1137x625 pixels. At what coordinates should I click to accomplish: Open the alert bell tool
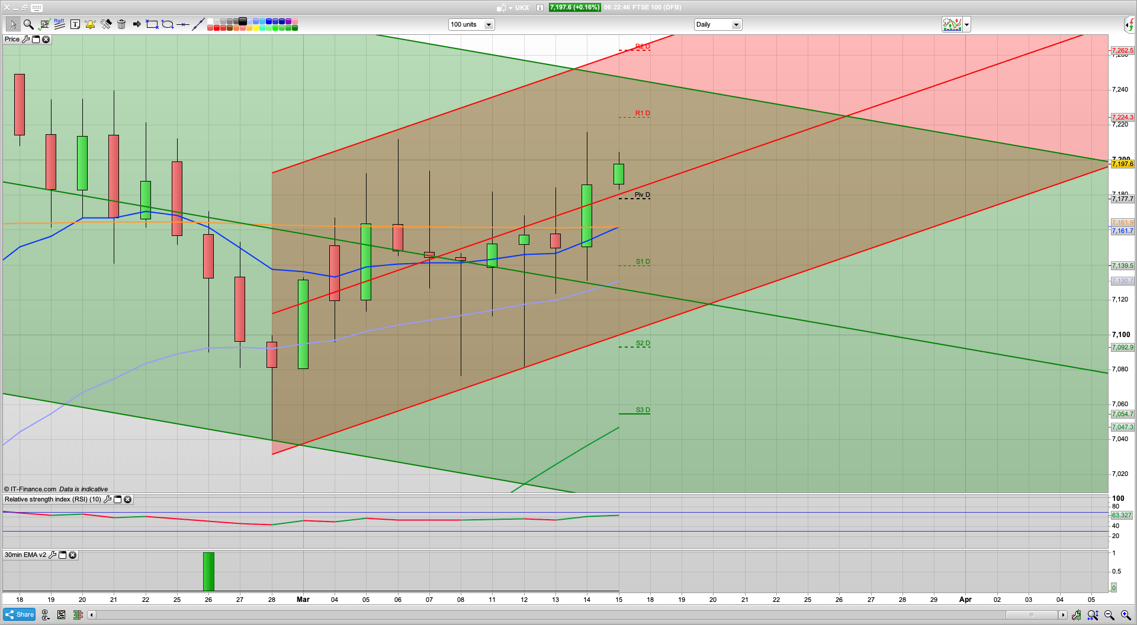tap(90, 24)
